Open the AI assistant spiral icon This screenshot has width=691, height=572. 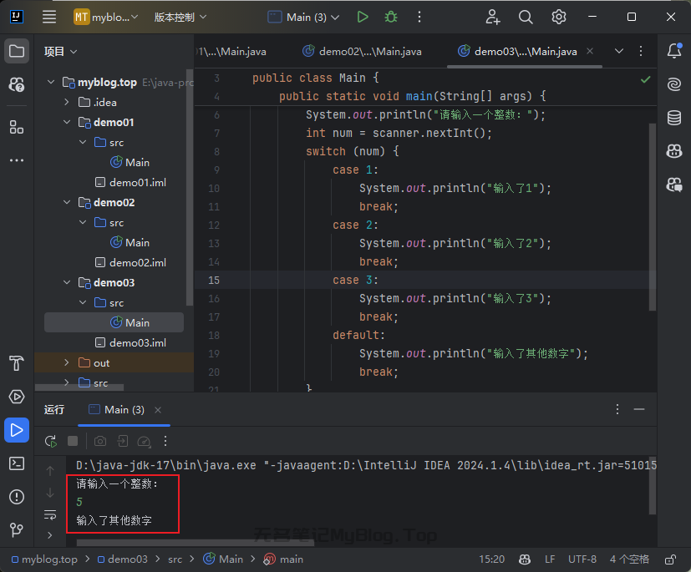point(674,84)
